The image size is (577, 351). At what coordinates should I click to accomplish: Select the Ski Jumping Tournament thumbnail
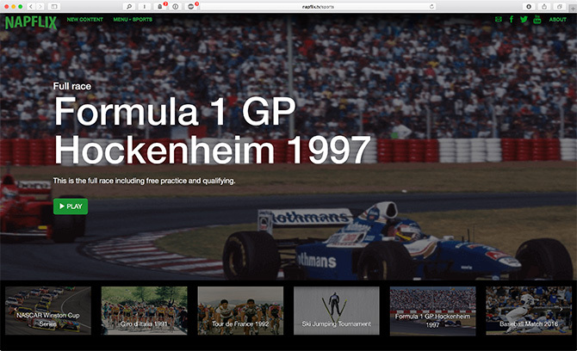[337, 311]
